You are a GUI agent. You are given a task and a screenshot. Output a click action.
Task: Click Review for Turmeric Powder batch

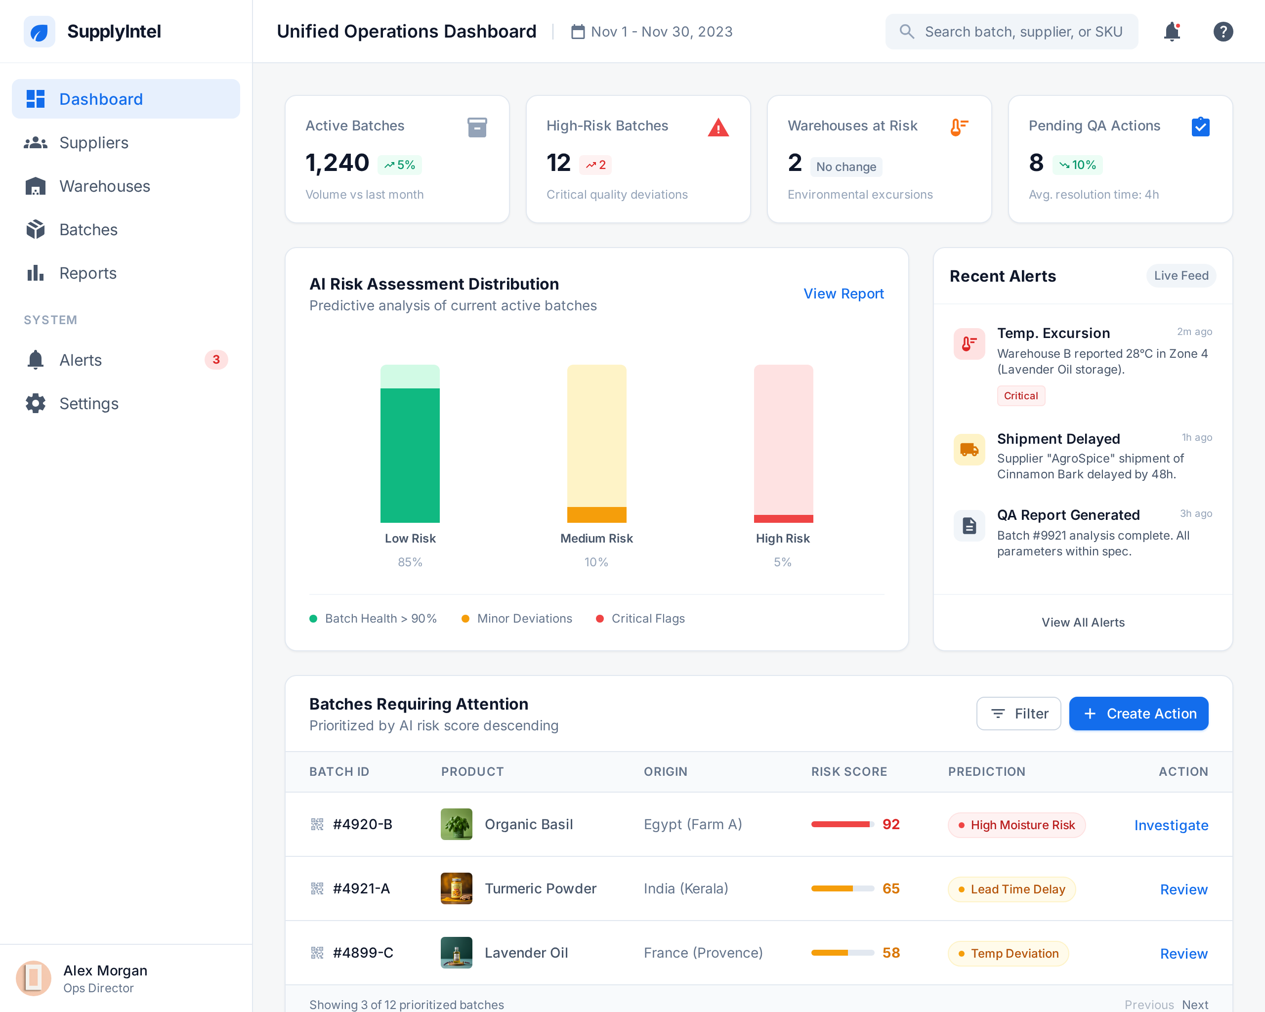[x=1183, y=889]
